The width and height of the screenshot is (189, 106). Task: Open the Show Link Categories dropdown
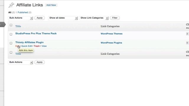[94, 18]
